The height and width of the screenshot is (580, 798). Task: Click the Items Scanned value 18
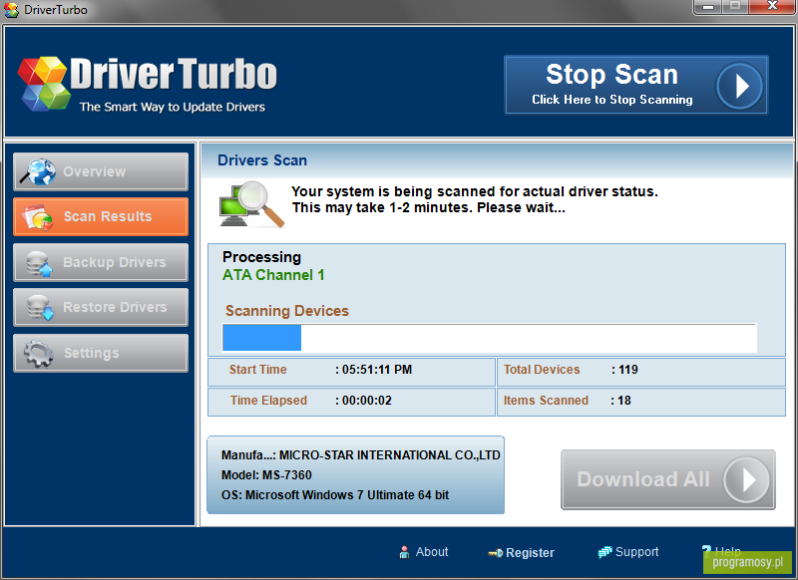(624, 401)
